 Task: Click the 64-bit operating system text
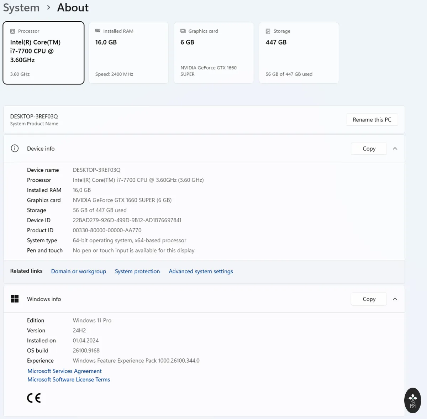click(x=130, y=240)
